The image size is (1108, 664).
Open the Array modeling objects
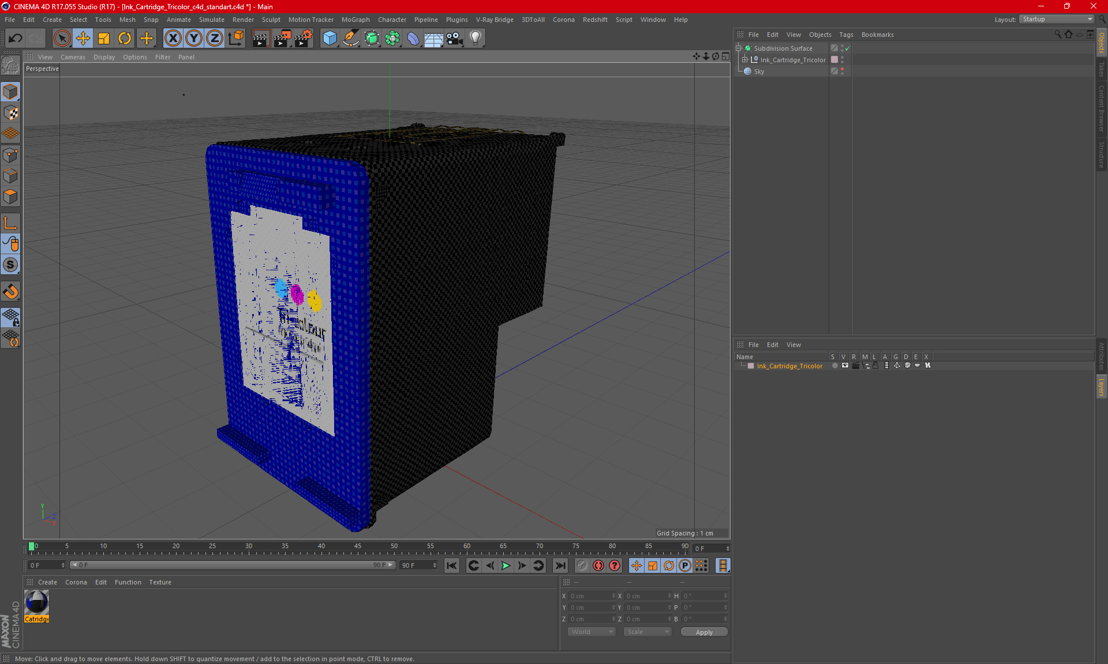coord(392,39)
